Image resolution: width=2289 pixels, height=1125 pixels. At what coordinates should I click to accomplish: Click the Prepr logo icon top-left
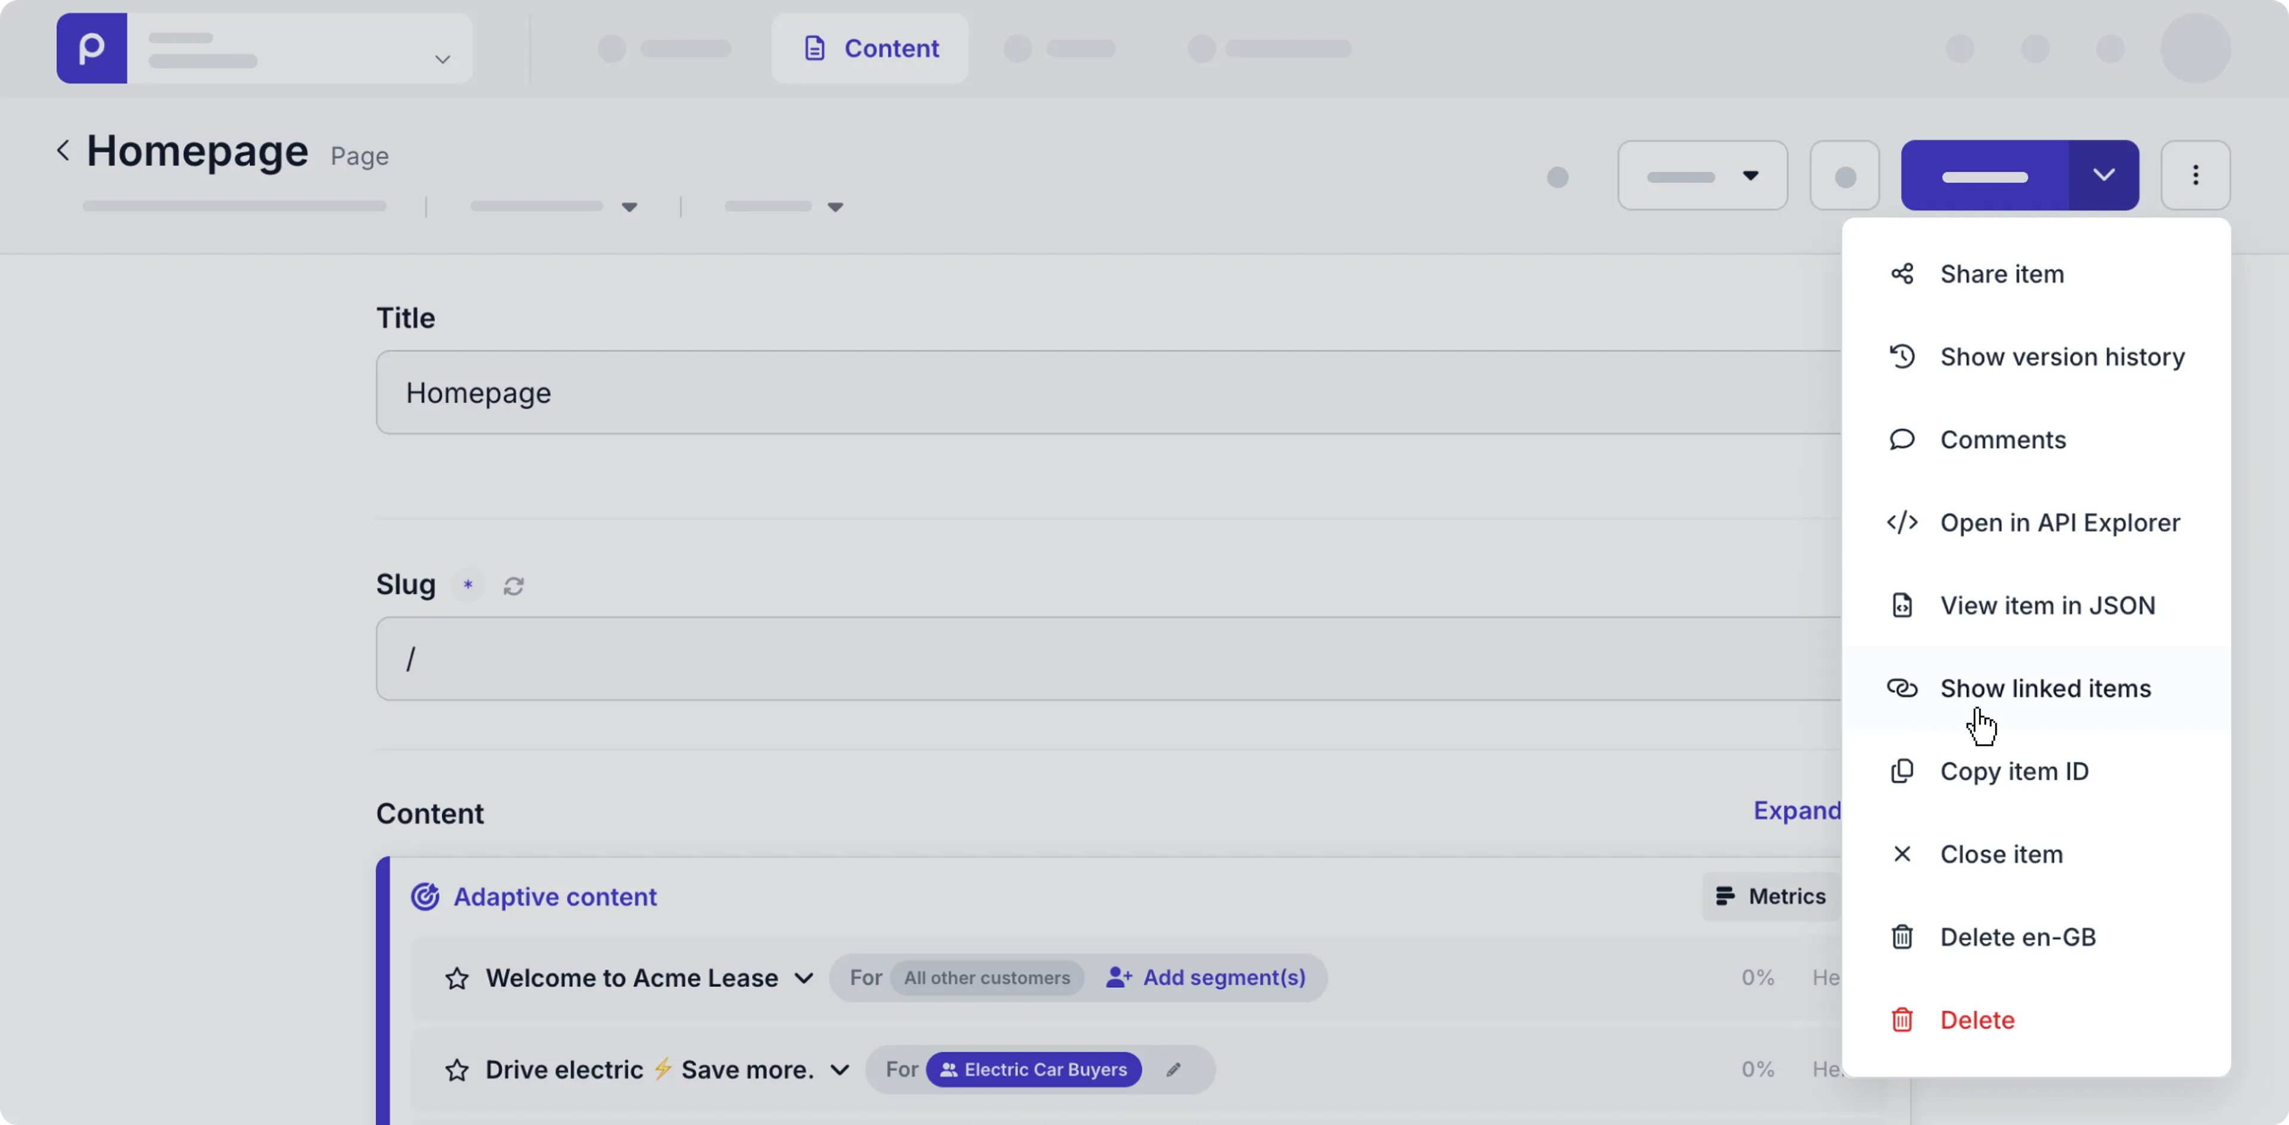(x=92, y=48)
